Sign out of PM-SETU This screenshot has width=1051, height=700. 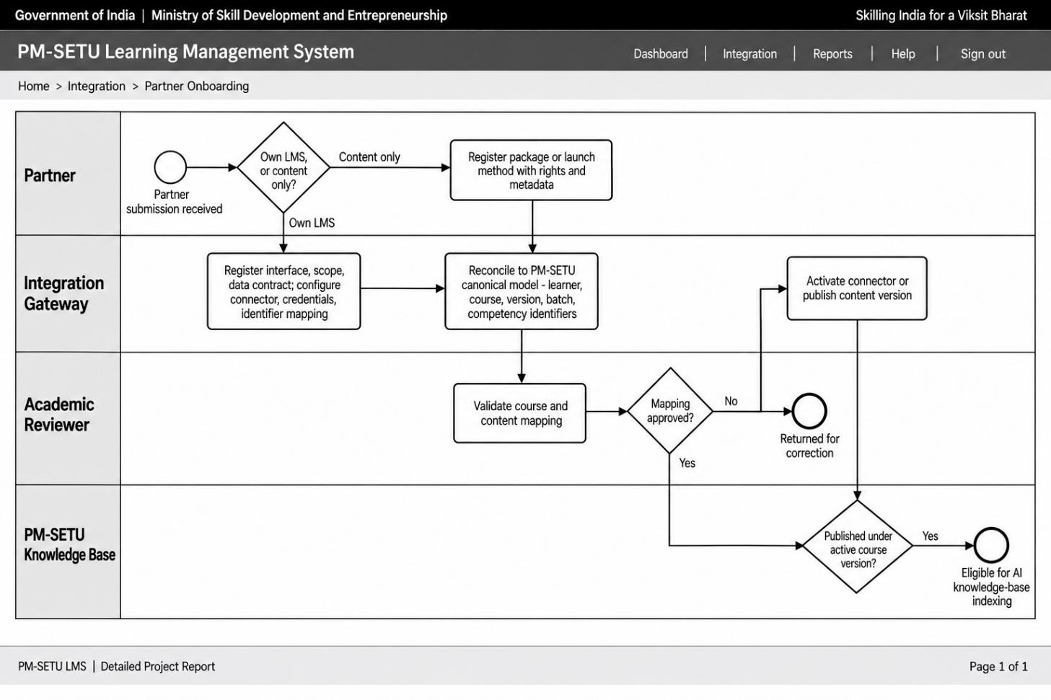[x=982, y=54]
